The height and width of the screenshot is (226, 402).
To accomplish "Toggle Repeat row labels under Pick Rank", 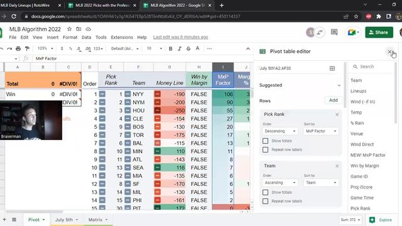I will point(265,149).
